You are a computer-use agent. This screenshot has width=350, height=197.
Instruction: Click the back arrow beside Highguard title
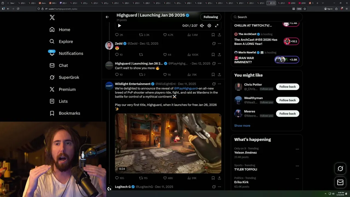[107, 17]
